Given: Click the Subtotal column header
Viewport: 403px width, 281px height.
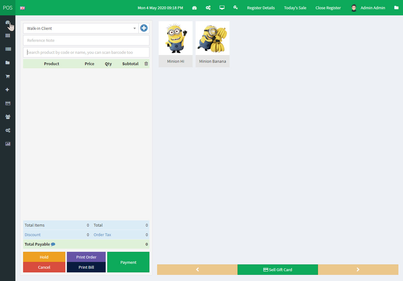Looking at the screenshot, I should pyautogui.click(x=130, y=64).
